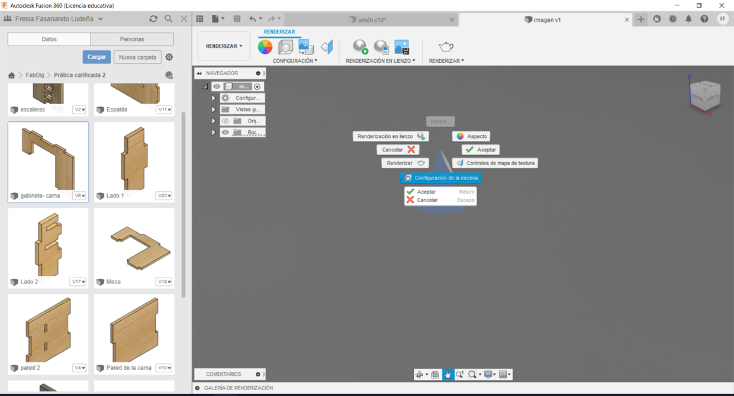Activate the Pan hand tool
This screenshot has width=734, height=396.
[x=448, y=374]
